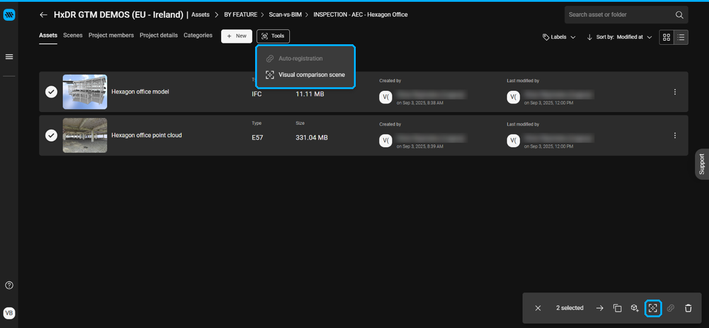Create visual comparison scene from bottom bar
Screen dimensions: 709x328
click(x=653, y=308)
